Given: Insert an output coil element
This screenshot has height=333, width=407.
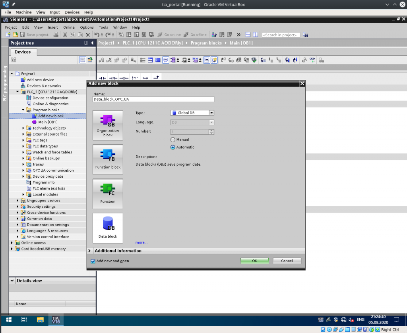Looking at the screenshot, I should [124, 77].
